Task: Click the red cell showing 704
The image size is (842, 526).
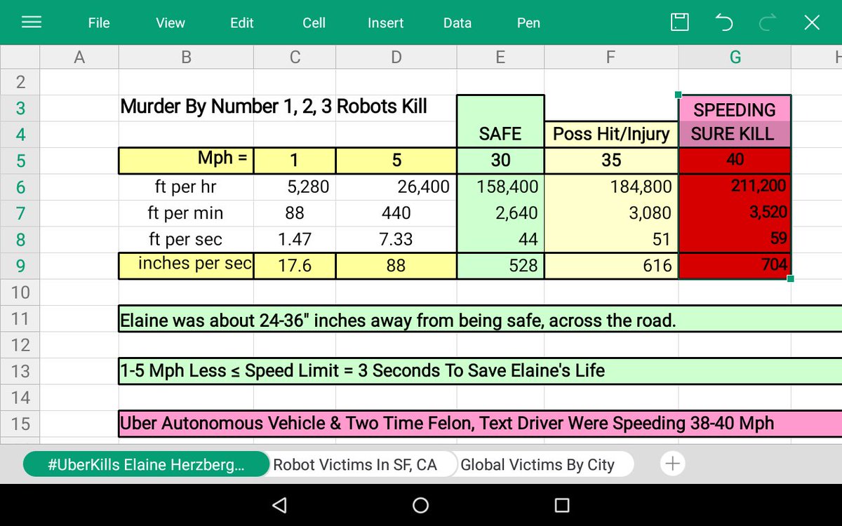Action: pos(735,266)
